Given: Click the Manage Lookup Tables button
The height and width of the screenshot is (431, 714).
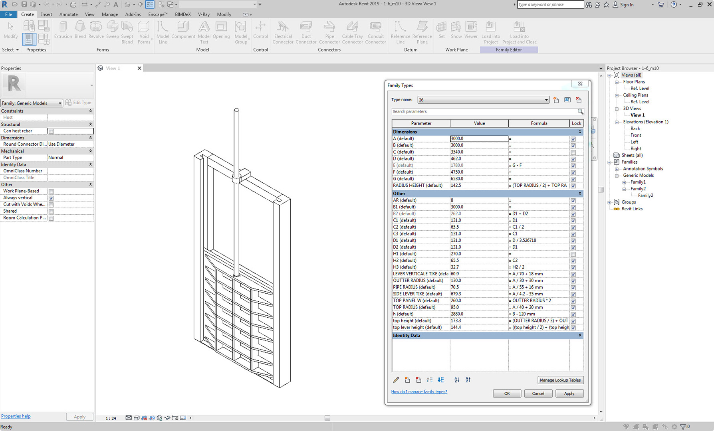Looking at the screenshot, I should point(560,380).
